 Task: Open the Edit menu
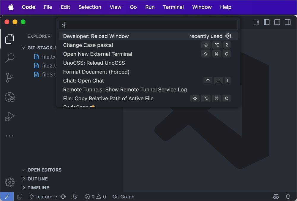click(65, 7)
